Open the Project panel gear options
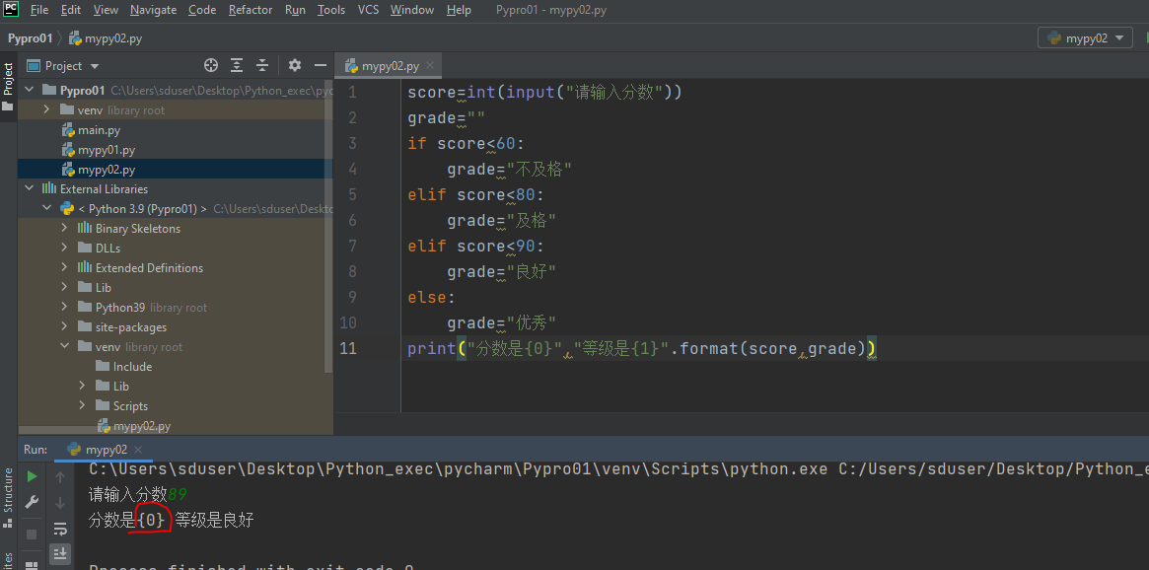This screenshot has height=570, width=1149. coord(295,65)
